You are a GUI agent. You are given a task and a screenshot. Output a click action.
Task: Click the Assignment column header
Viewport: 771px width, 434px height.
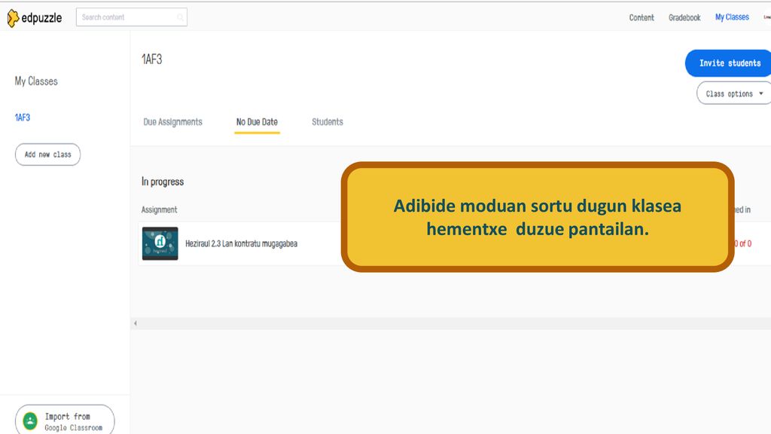[x=159, y=209]
